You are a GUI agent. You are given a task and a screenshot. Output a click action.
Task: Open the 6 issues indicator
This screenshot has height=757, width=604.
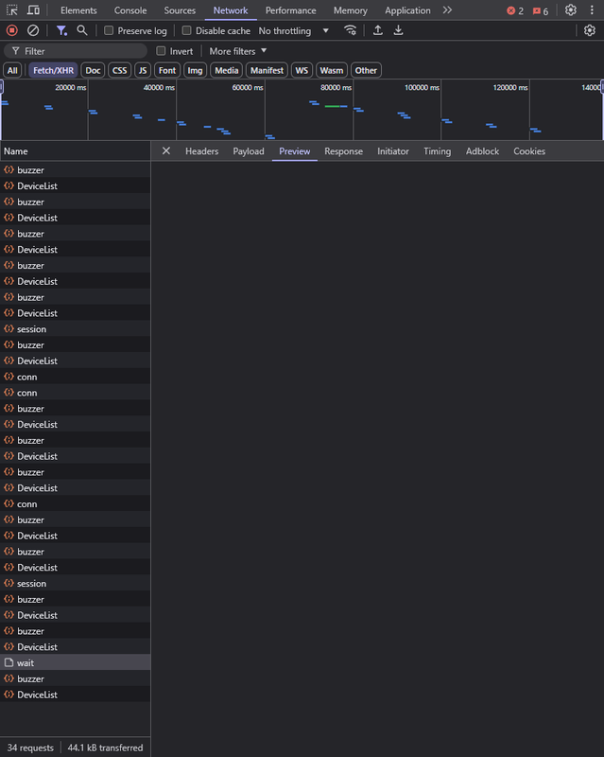541,10
